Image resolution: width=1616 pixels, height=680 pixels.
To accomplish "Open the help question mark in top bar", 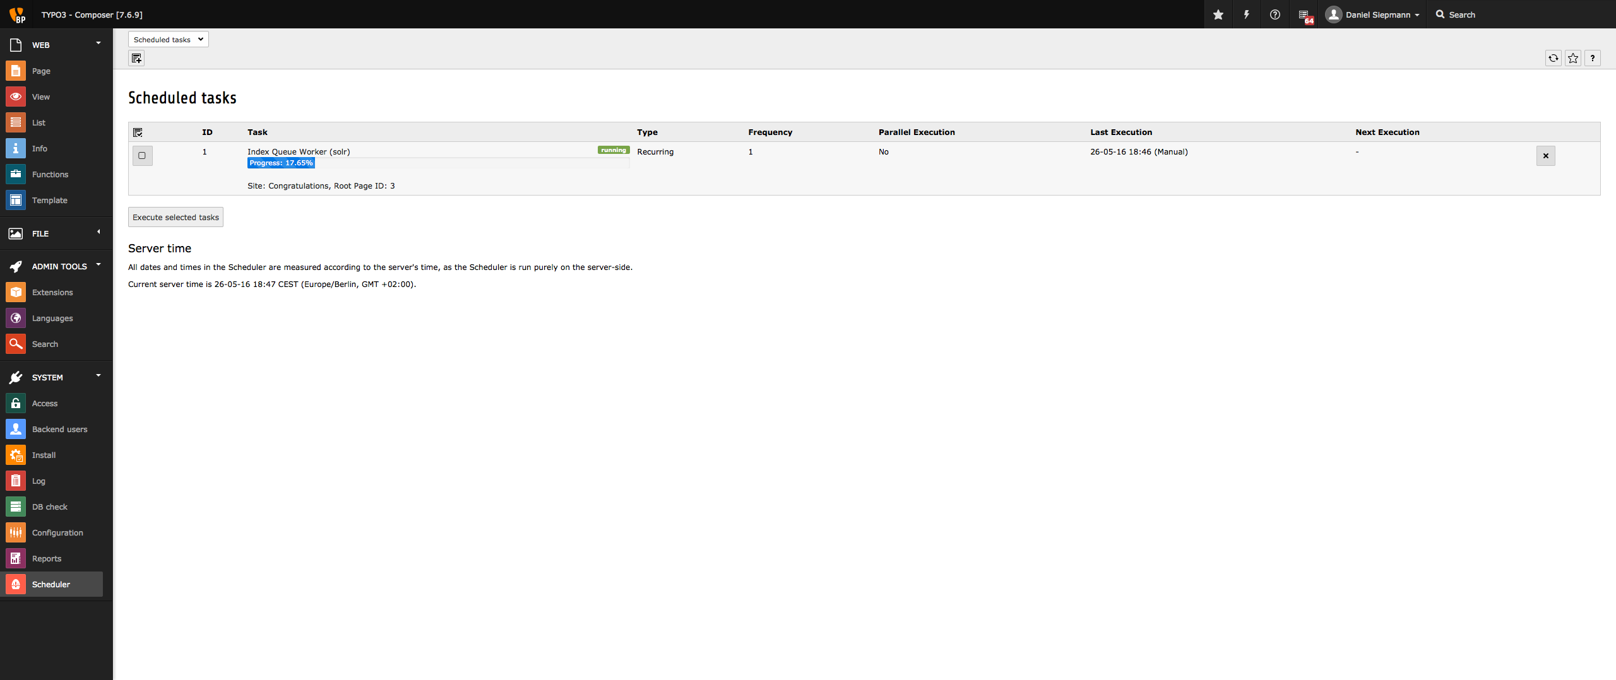I will (1274, 15).
